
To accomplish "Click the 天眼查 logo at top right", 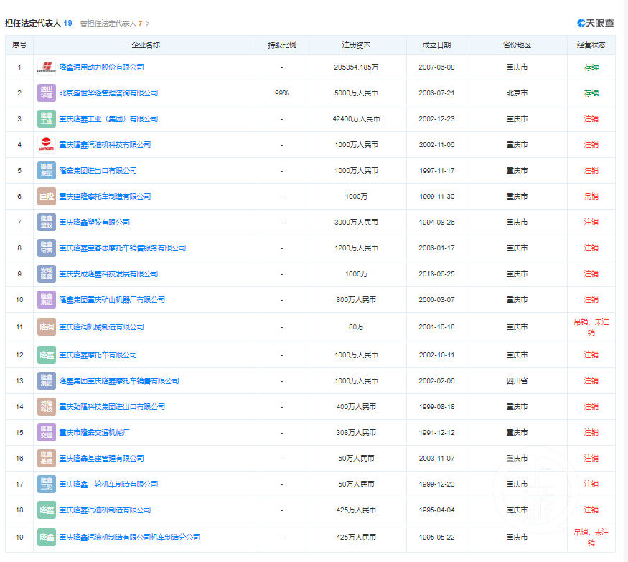I will coord(596,23).
